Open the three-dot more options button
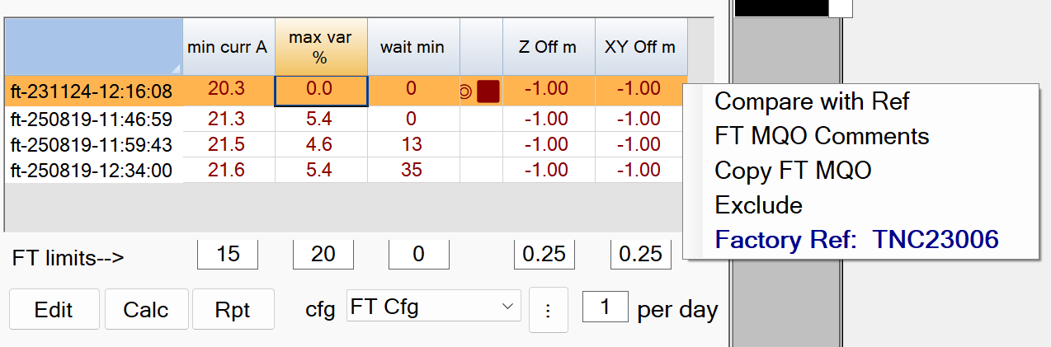The image size is (1051, 347). (548, 310)
